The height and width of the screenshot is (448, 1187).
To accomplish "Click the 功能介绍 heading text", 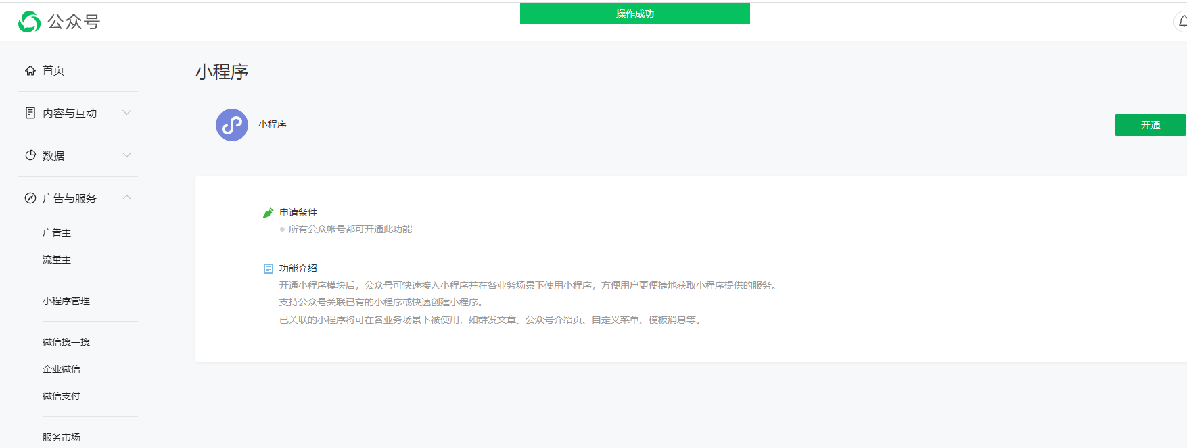I will (x=298, y=268).
